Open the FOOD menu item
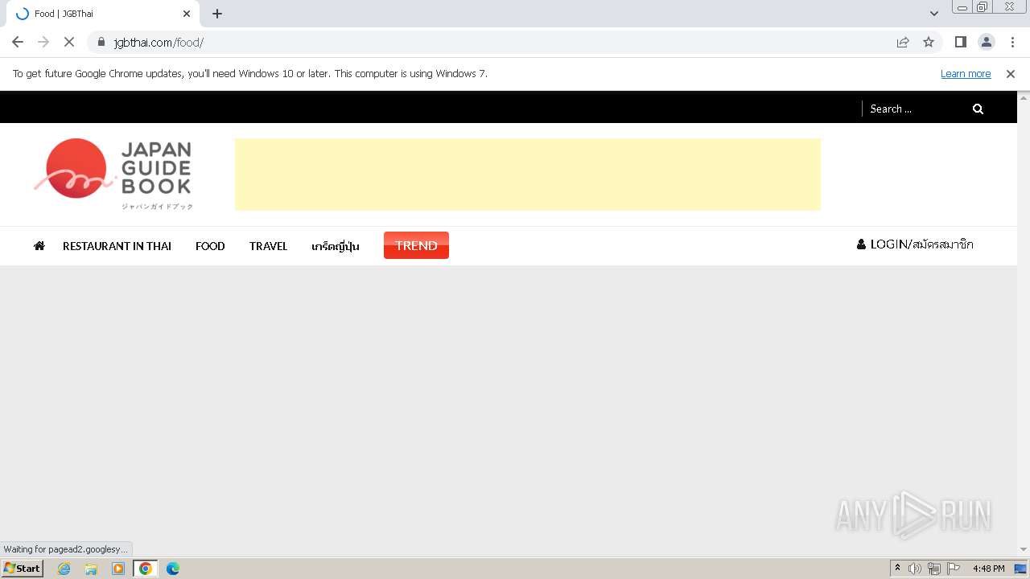Screen dimensions: 1030x579 [x=210, y=246]
